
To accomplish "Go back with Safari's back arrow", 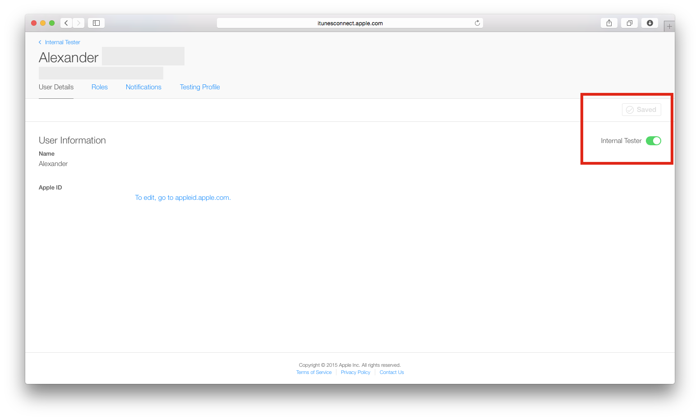I will 66,23.
